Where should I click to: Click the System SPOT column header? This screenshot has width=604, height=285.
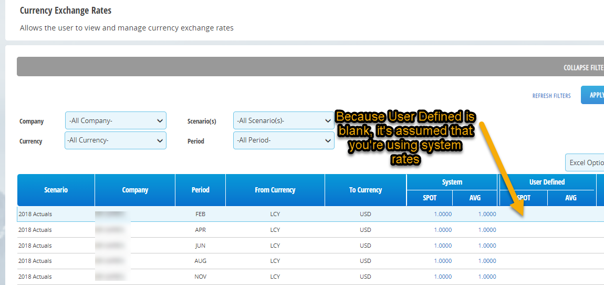point(430,198)
